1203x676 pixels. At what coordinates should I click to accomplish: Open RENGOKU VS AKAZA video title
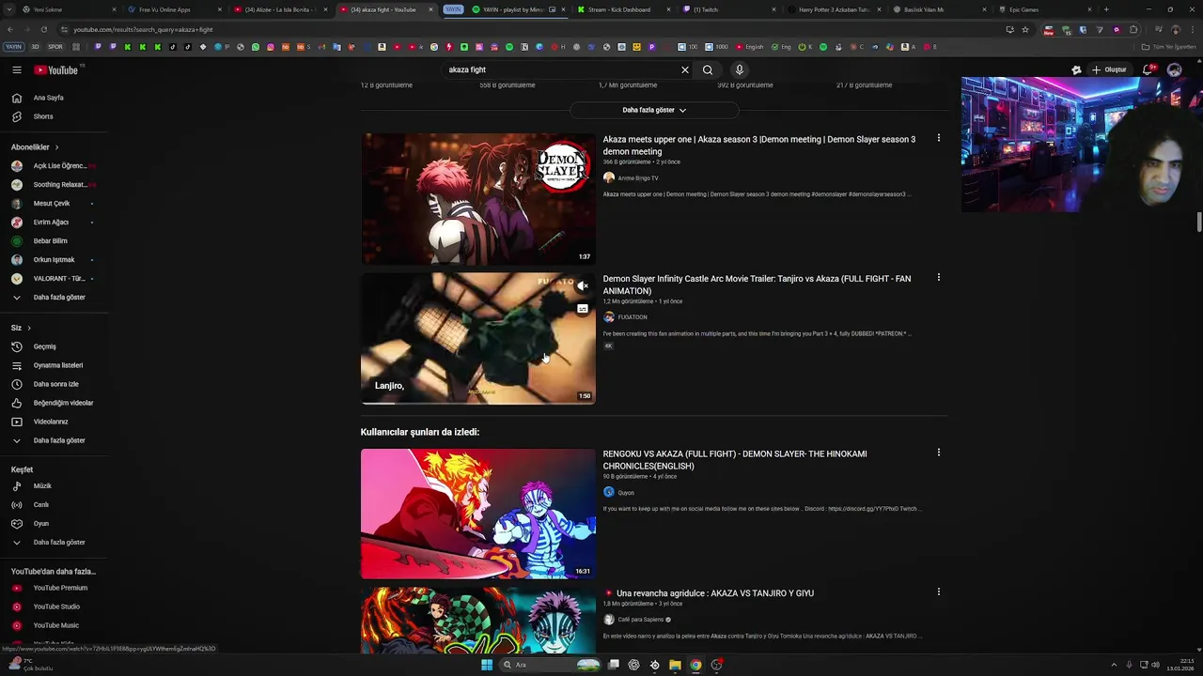735,460
